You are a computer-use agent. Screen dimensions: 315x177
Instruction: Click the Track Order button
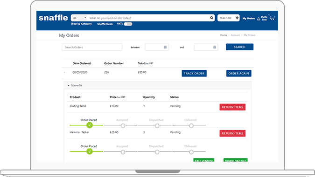pos(194,74)
